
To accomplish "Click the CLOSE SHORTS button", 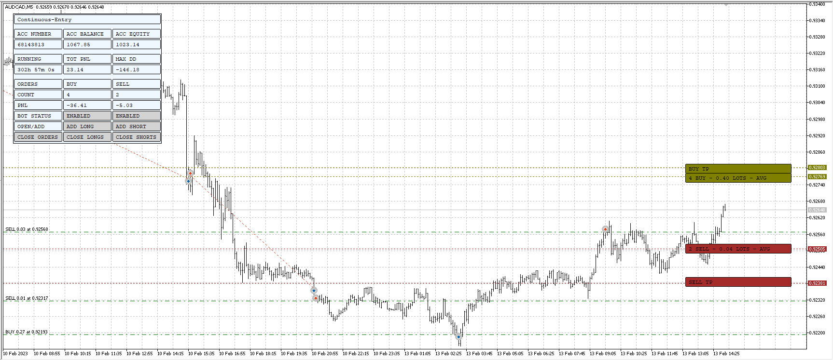I will (x=137, y=137).
